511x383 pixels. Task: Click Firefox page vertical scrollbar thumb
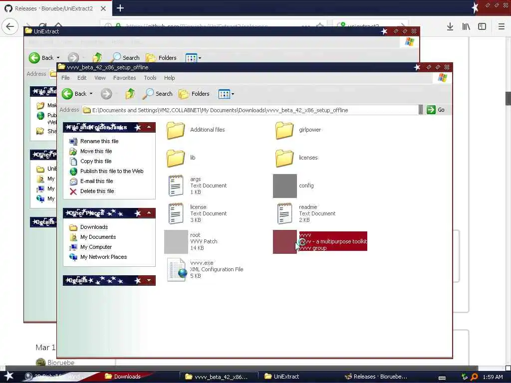(508, 98)
